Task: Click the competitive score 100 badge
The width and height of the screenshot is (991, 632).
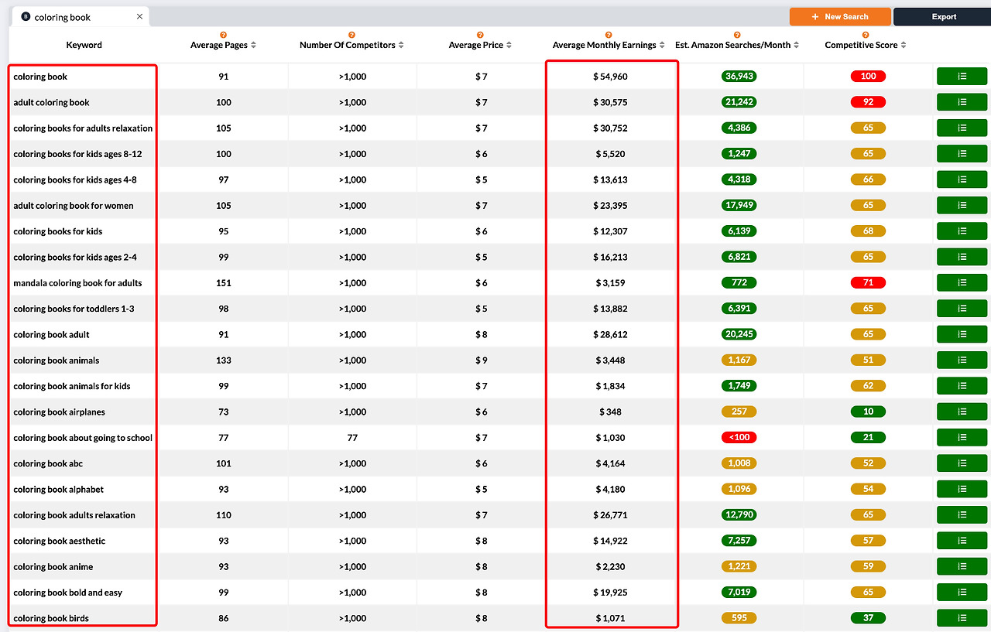Action: [x=868, y=77]
